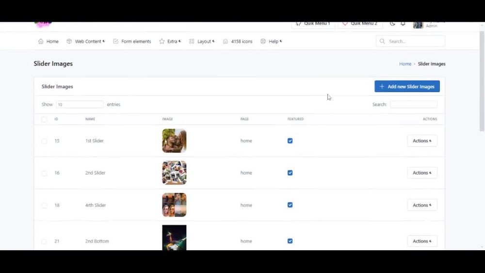Toggle dark mode moon icon

point(392,23)
